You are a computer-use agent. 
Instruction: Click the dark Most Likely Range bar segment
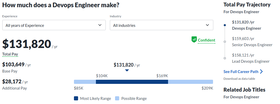pyautogui.click(x=132, y=82)
